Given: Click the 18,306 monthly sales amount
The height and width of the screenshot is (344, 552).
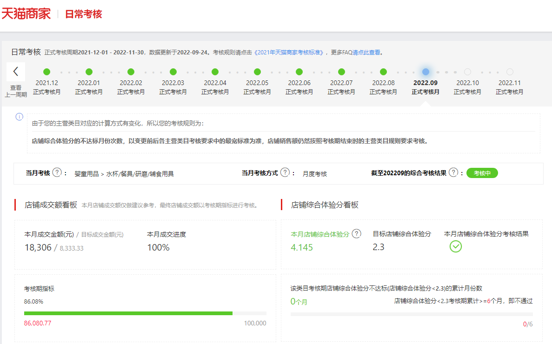Looking at the screenshot, I should click(38, 248).
